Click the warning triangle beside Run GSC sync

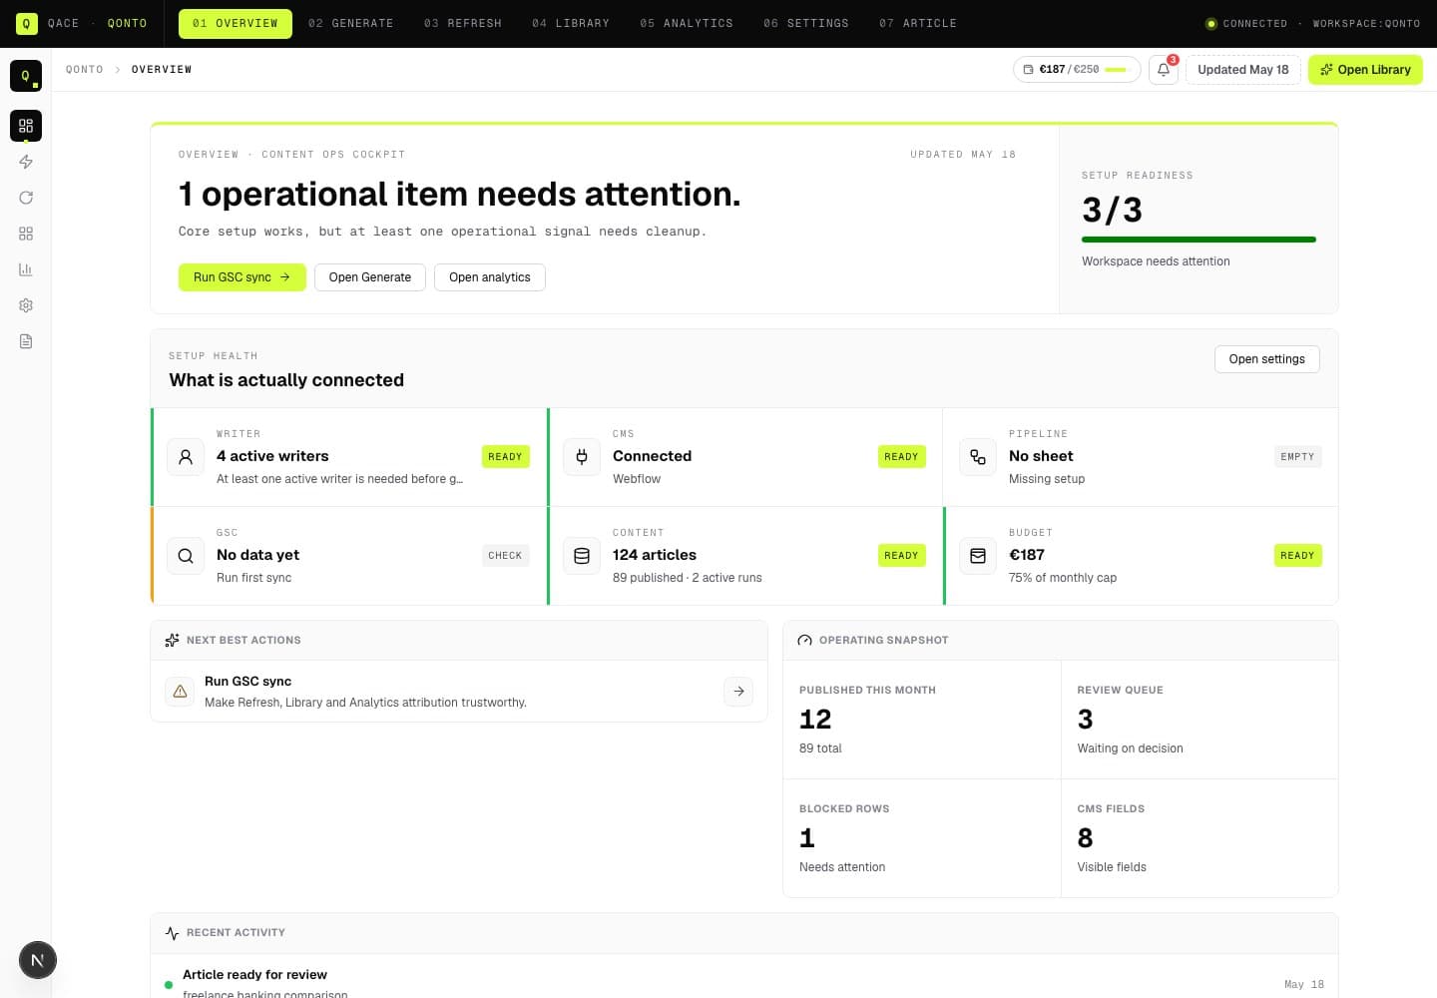pos(180,691)
